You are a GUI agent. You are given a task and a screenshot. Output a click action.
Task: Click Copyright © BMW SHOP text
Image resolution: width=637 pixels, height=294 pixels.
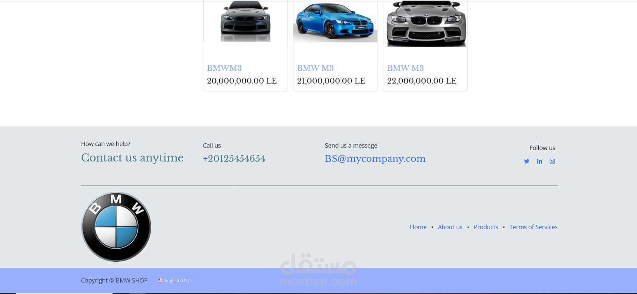pyautogui.click(x=114, y=280)
